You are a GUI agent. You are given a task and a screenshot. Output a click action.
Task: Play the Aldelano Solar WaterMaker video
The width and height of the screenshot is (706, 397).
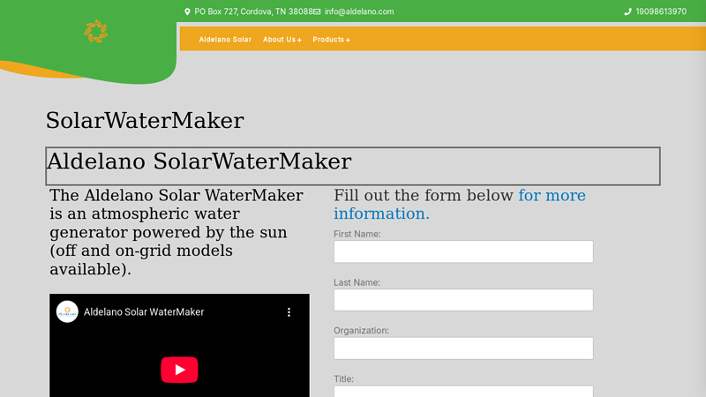pyautogui.click(x=179, y=370)
